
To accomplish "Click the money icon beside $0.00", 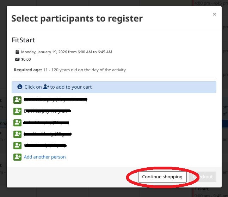I will [x=17, y=59].
